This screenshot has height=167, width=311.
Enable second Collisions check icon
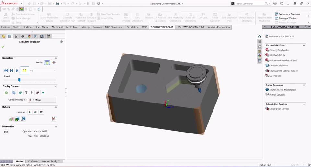[36, 112]
